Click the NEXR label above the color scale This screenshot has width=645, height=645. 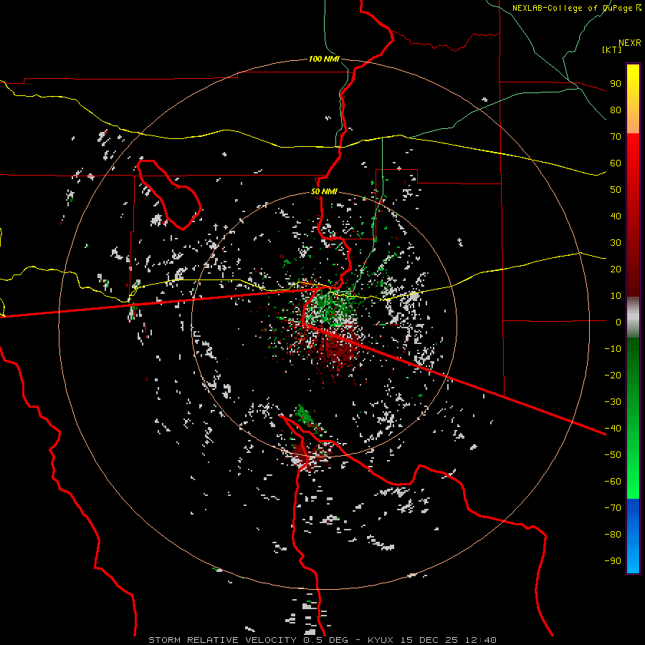(630, 43)
